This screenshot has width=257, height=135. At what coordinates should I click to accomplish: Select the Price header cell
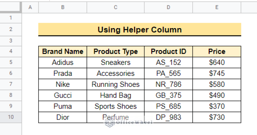point(217,51)
